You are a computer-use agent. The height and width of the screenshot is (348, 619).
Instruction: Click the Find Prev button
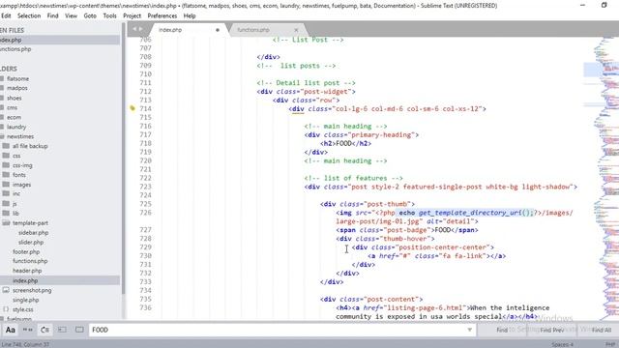point(552,330)
